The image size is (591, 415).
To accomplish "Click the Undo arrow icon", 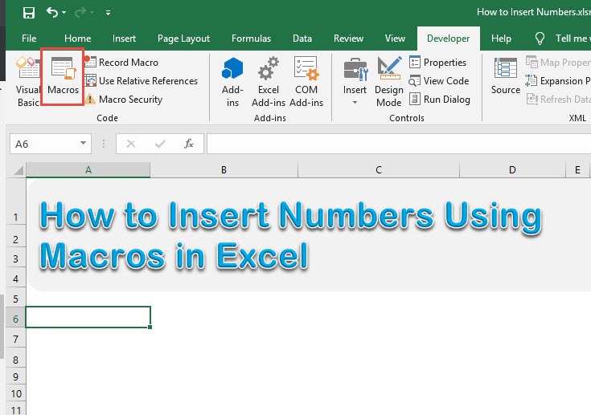I will coord(52,12).
